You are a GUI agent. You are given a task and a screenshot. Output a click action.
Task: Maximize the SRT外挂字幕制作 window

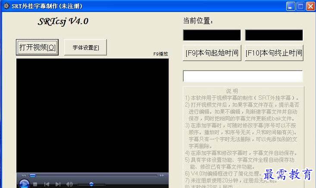click(x=300, y=6)
